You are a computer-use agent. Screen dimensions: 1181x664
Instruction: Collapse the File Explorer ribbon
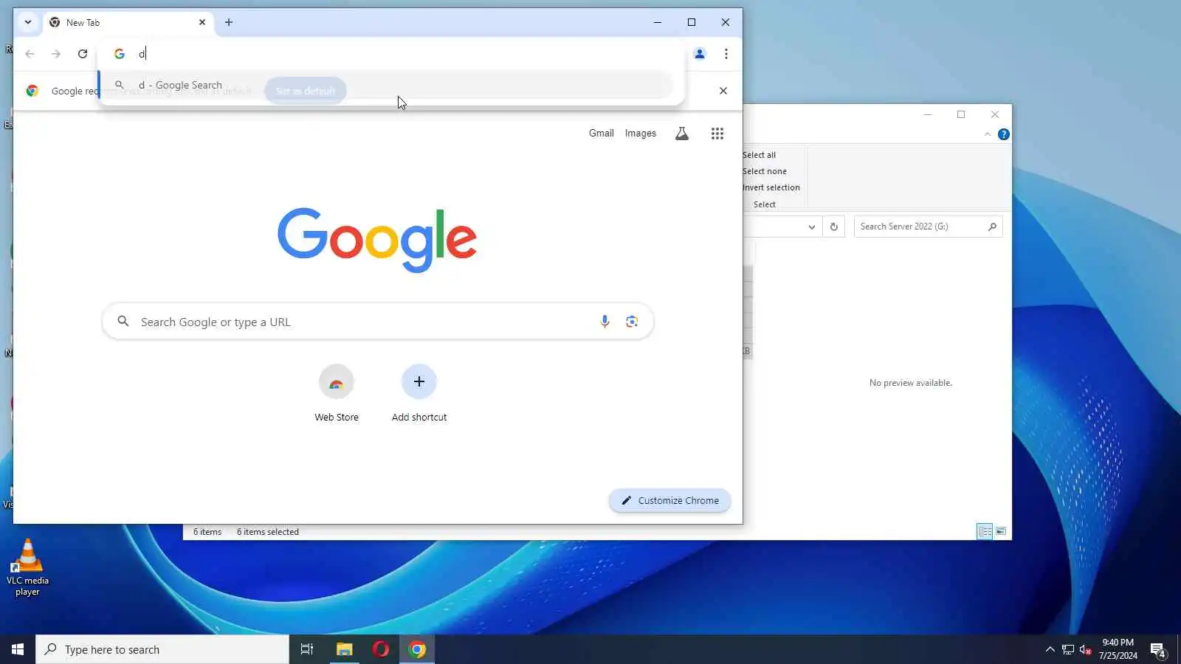pos(988,134)
